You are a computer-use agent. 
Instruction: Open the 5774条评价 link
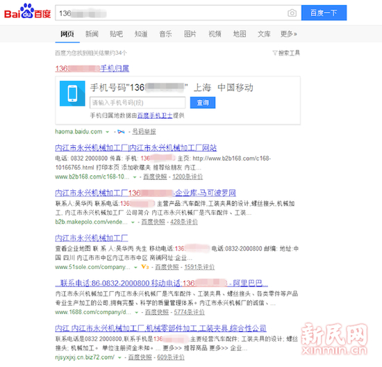tap(190, 312)
